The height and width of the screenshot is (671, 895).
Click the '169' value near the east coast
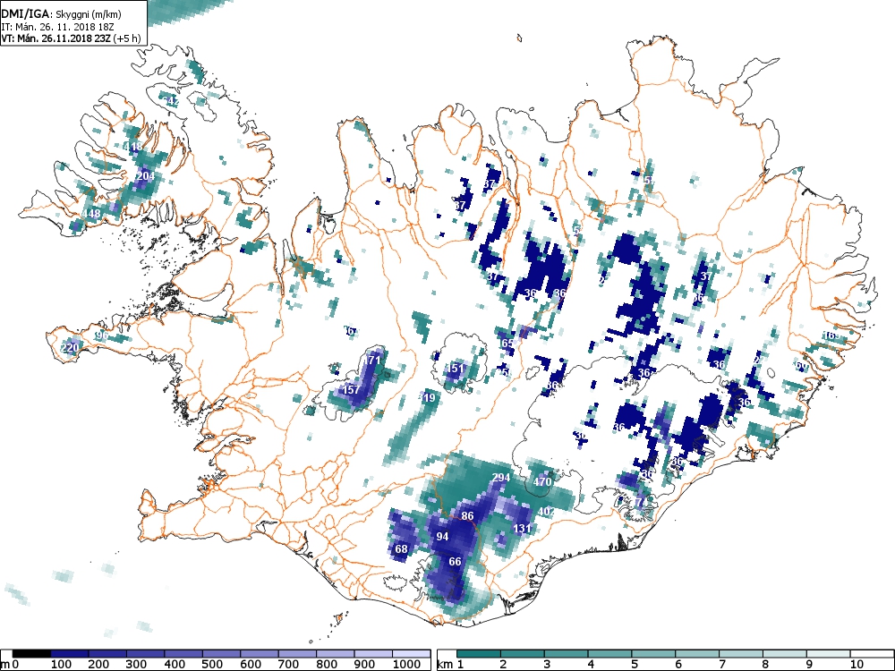[x=832, y=335]
